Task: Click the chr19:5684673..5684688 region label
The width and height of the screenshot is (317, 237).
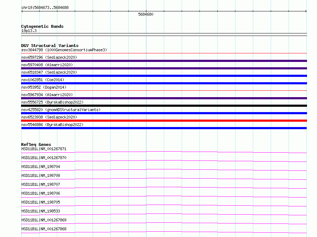Action: (45, 8)
